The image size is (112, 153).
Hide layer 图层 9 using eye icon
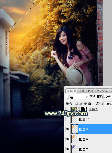coord(68,129)
